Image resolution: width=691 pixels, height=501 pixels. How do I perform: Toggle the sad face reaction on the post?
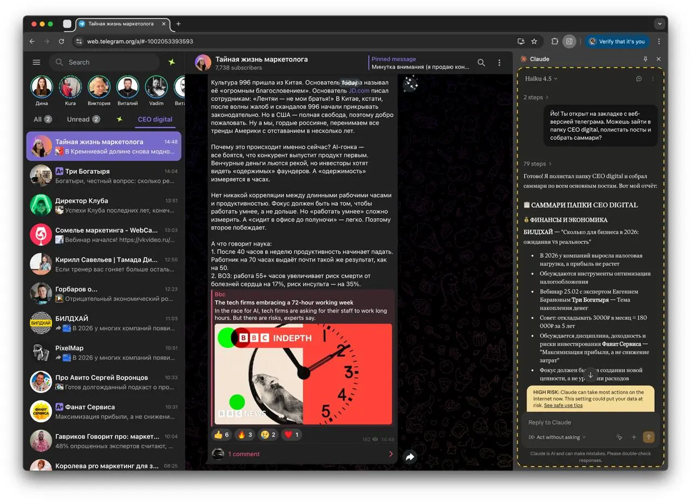tap(268, 435)
